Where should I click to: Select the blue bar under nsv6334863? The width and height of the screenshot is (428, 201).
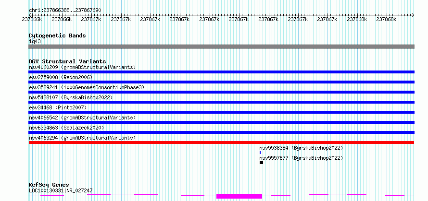[x=221, y=132]
